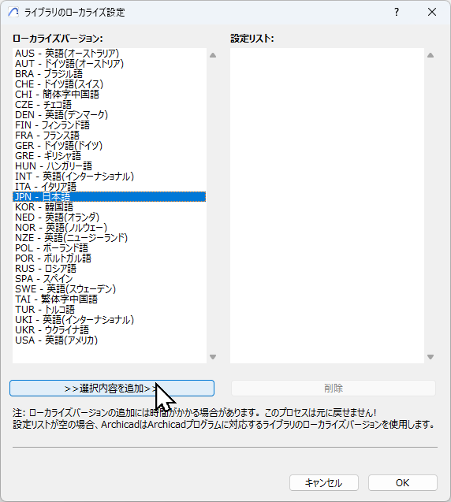Screen dimensions: 451x502
Task: Confirm with the OK button
Action: tap(403, 482)
